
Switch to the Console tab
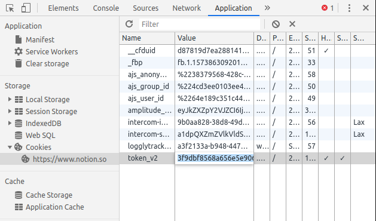(106, 8)
